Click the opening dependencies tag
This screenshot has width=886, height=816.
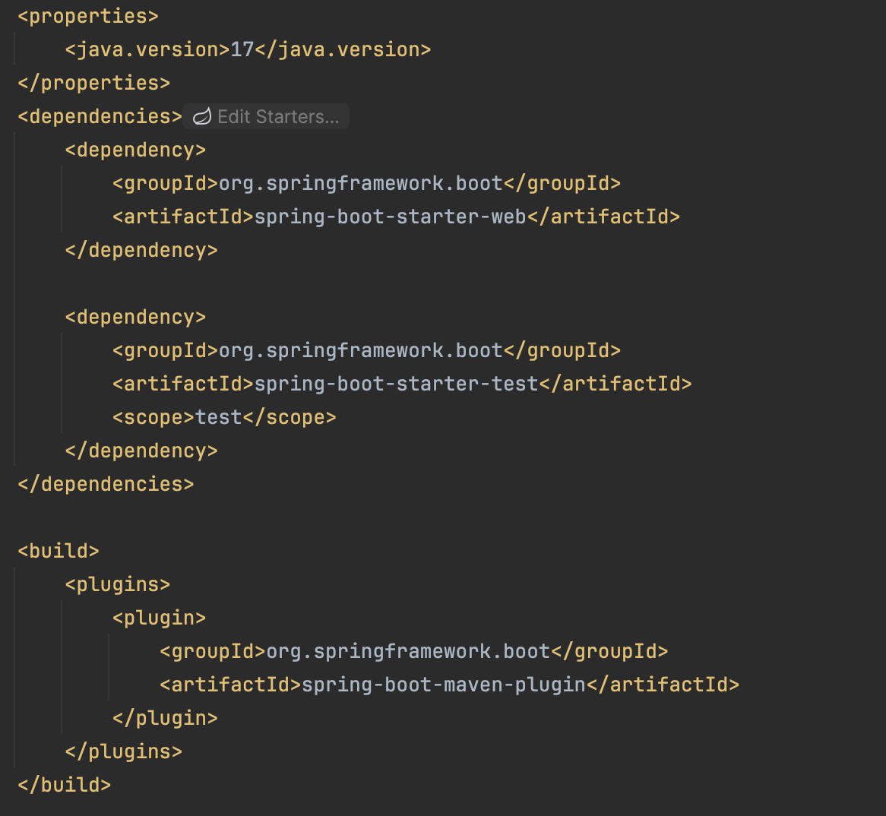(x=100, y=117)
